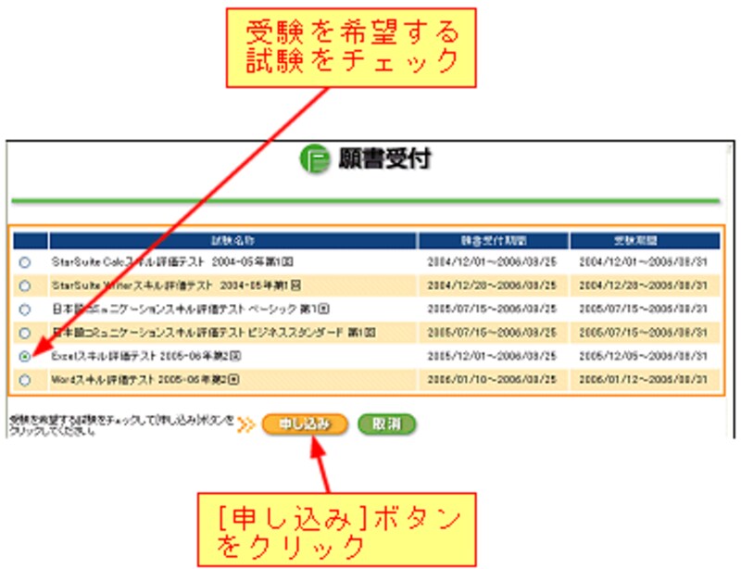This screenshot has height=569, width=741.
Task: Click the 試験名称 column header
Action: pyautogui.click(x=232, y=241)
